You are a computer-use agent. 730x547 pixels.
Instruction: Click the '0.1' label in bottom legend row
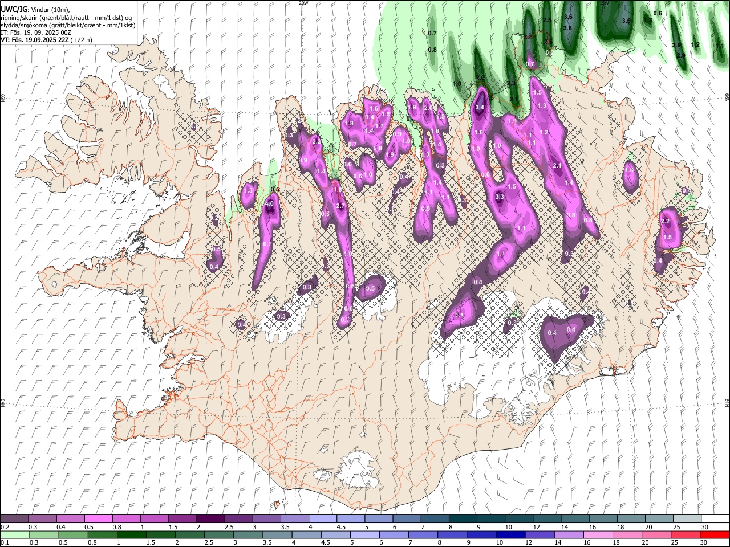tap(5, 542)
